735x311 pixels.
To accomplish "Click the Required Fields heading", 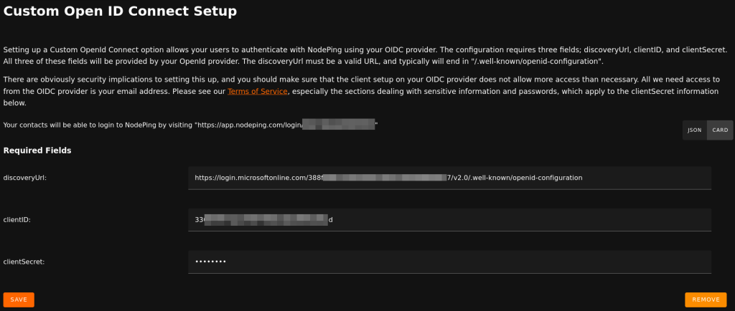I will click(37, 150).
